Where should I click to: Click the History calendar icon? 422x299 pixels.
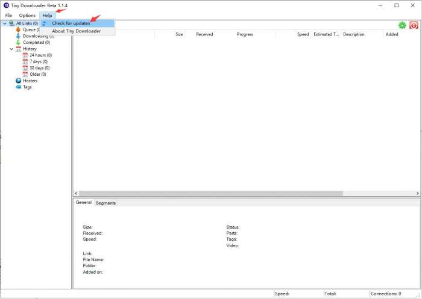tap(18, 49)
